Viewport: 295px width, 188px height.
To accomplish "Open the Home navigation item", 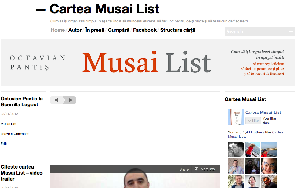I will [57, 30].
